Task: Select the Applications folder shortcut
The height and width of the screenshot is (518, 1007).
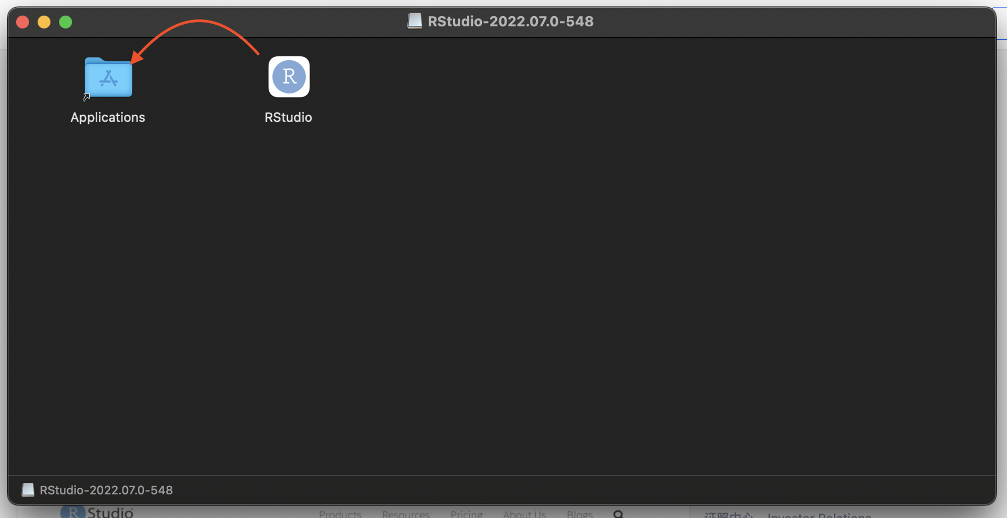Action: pos(108,77)
